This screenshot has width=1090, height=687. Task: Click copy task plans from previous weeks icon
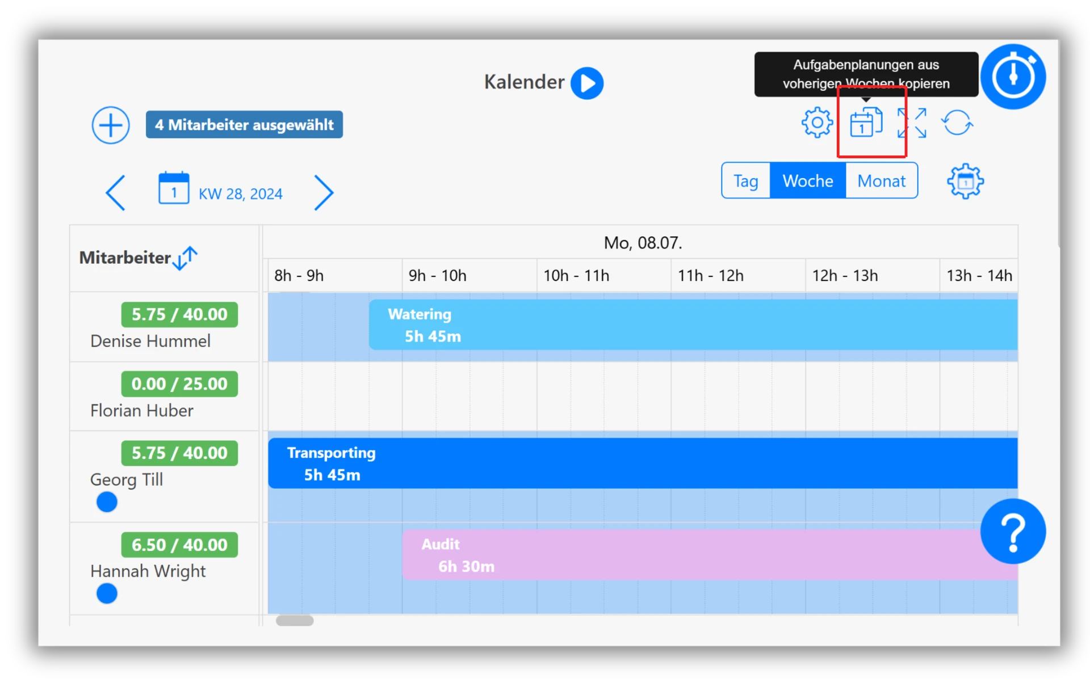coord(865,123)
